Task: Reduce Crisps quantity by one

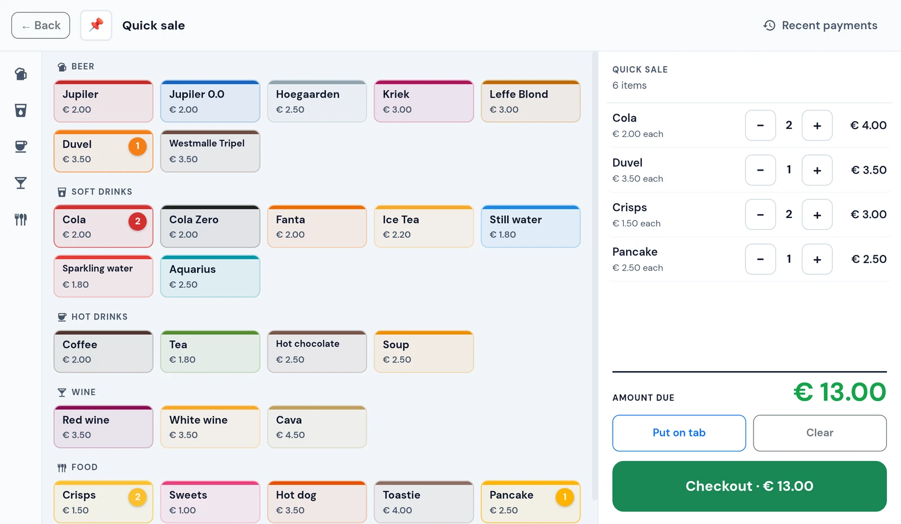Action: coord(760,215)
